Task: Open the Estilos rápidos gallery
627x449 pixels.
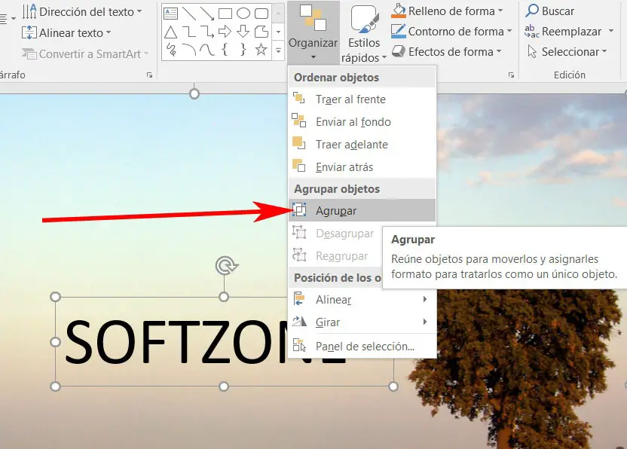Action: click(x=364, y=34)
